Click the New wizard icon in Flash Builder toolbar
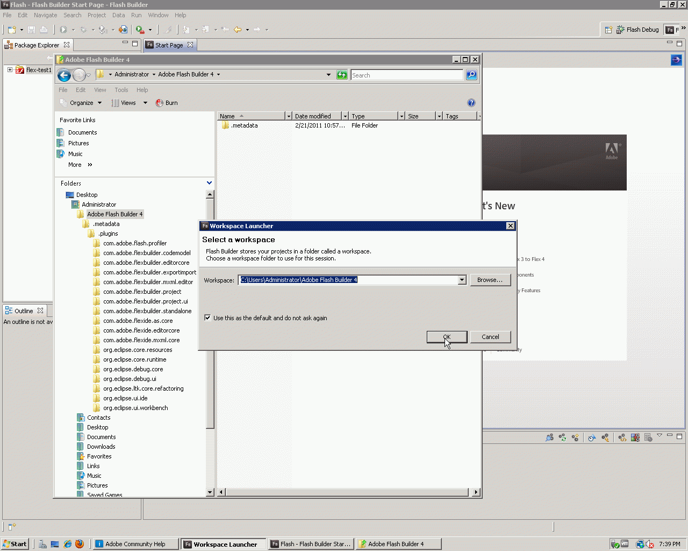This screenshot has width=688, height=551. (12, 30)
